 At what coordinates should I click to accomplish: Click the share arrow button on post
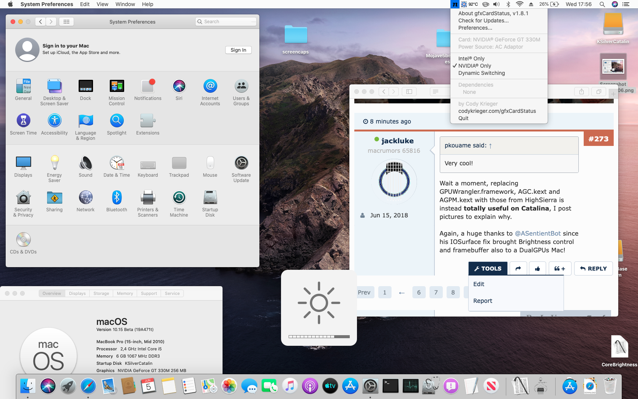[518, 268]
